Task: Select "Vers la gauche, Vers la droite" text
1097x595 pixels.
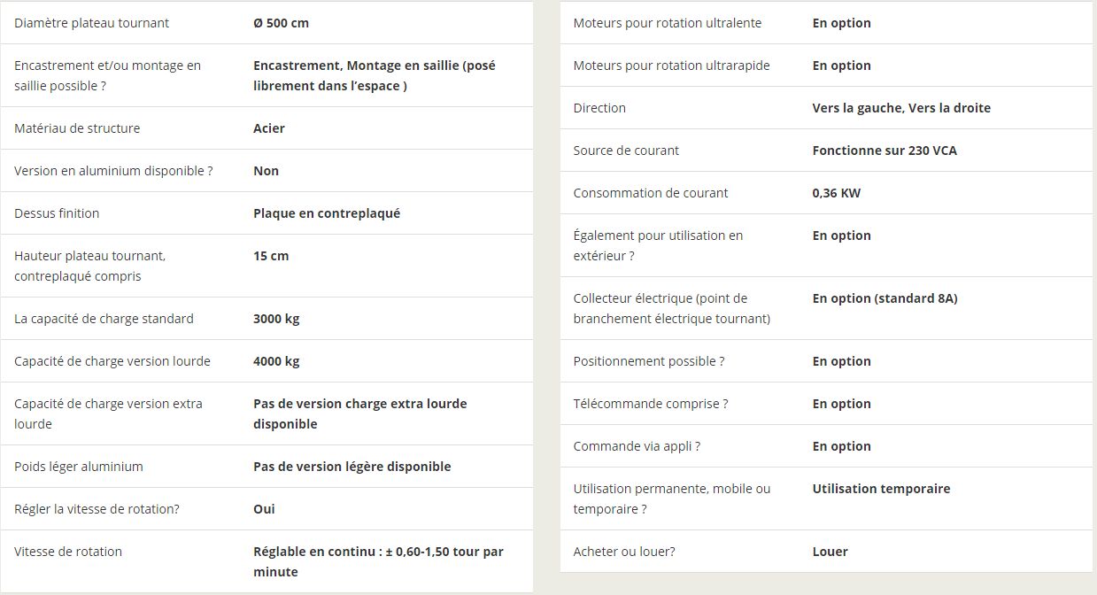Action: pyautogui.click(x=901, y=108)
